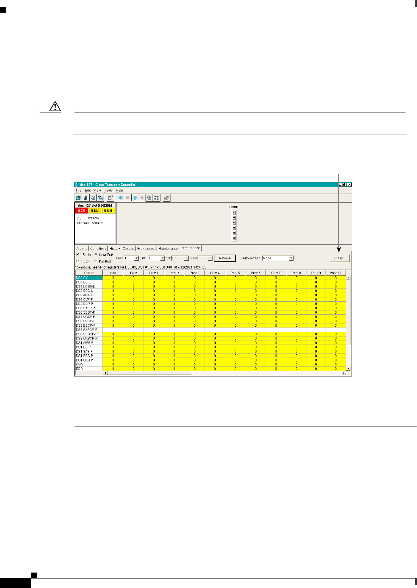Select the 15 min radio button
The image size is (417, 588).
pos(78,255)
